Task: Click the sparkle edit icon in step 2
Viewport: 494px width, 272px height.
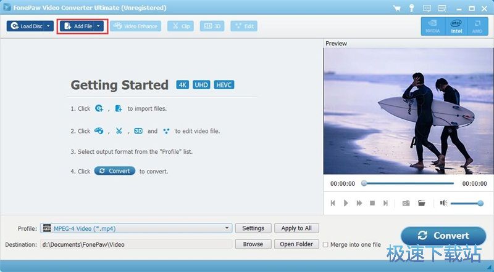Action: coord(166,131)
